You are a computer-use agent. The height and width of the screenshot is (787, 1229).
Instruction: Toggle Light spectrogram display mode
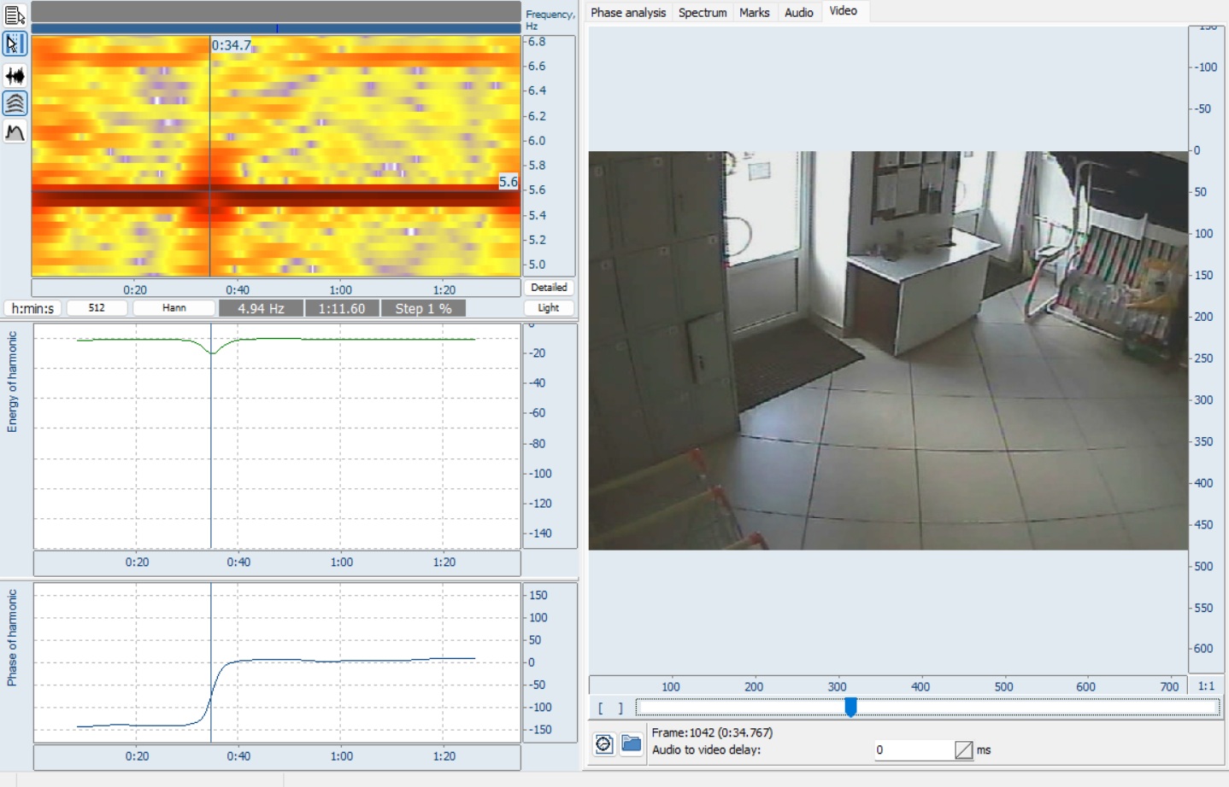click(550, 308)
